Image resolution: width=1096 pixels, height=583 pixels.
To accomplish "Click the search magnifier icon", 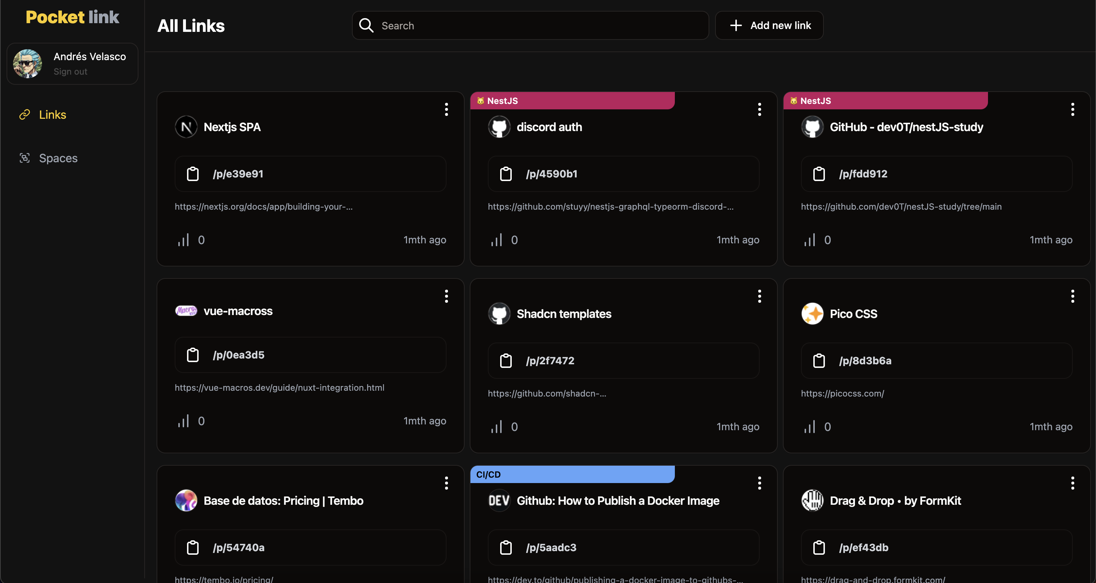I will 366,25.
